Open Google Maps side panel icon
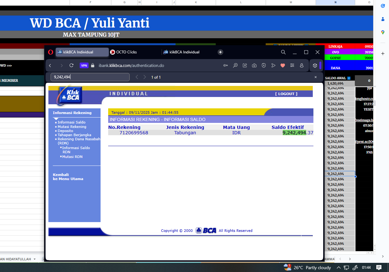This screenshot has width=389, height=272. coord(383,32)
